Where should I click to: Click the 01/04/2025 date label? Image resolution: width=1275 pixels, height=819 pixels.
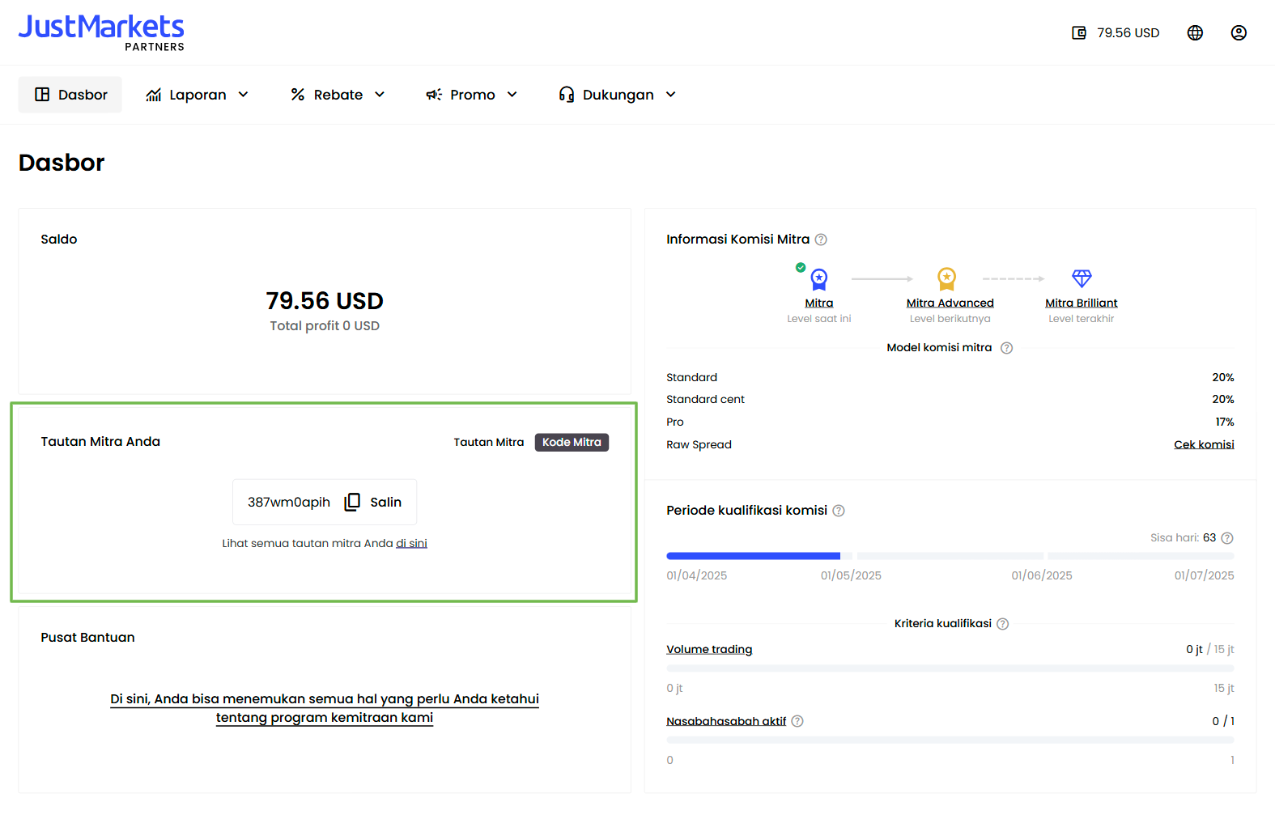697,575
